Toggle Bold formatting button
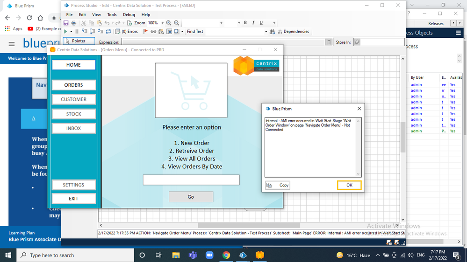Viewport: 467px width, 262px height. pyautogui.click(x=245, y=23)
